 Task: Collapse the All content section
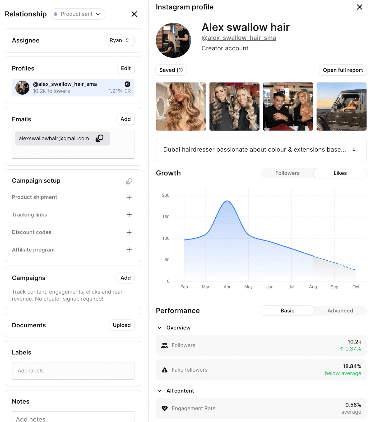coord(159,391)
